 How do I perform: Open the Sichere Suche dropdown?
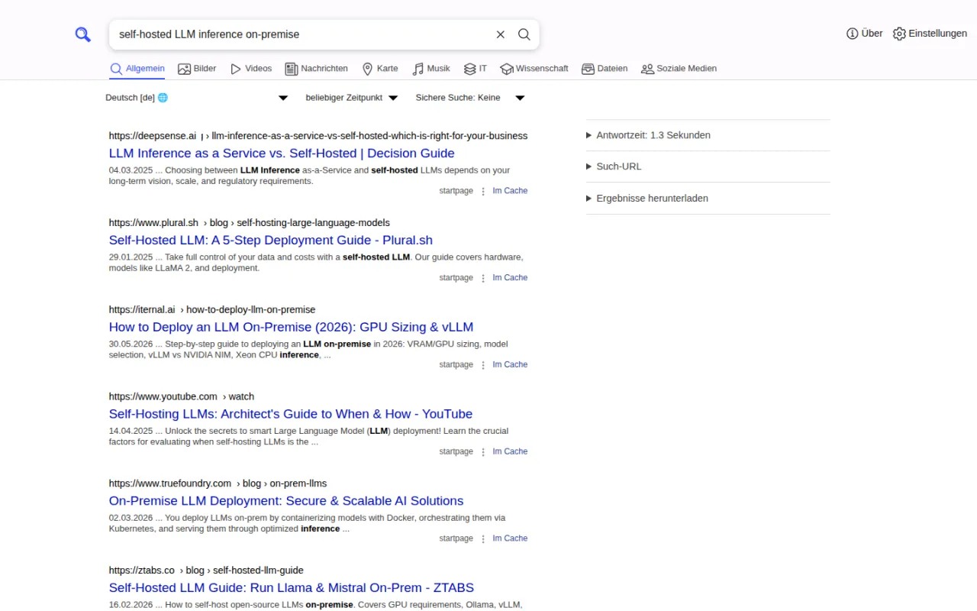click(470, 98)
